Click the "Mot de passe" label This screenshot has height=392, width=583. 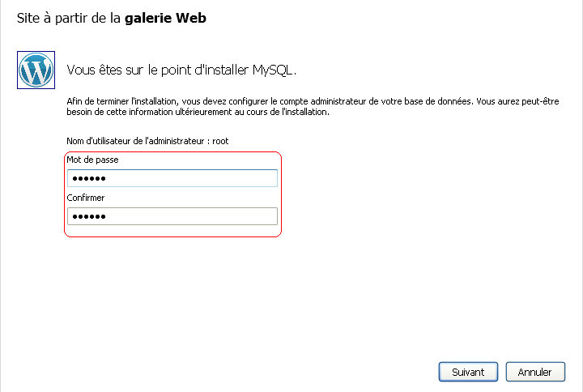pos(92,160)
